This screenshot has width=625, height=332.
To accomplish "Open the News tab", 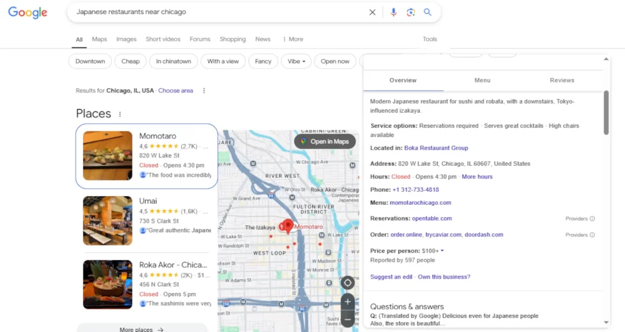I will (x=263, y=39).
